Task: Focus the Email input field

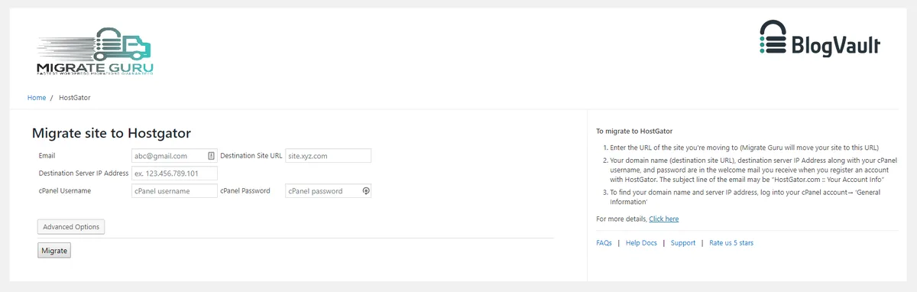Action: (174, 156)
